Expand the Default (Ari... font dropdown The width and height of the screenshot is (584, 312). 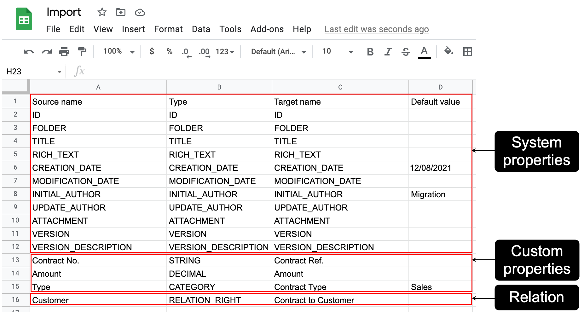(x=278, y=52)
